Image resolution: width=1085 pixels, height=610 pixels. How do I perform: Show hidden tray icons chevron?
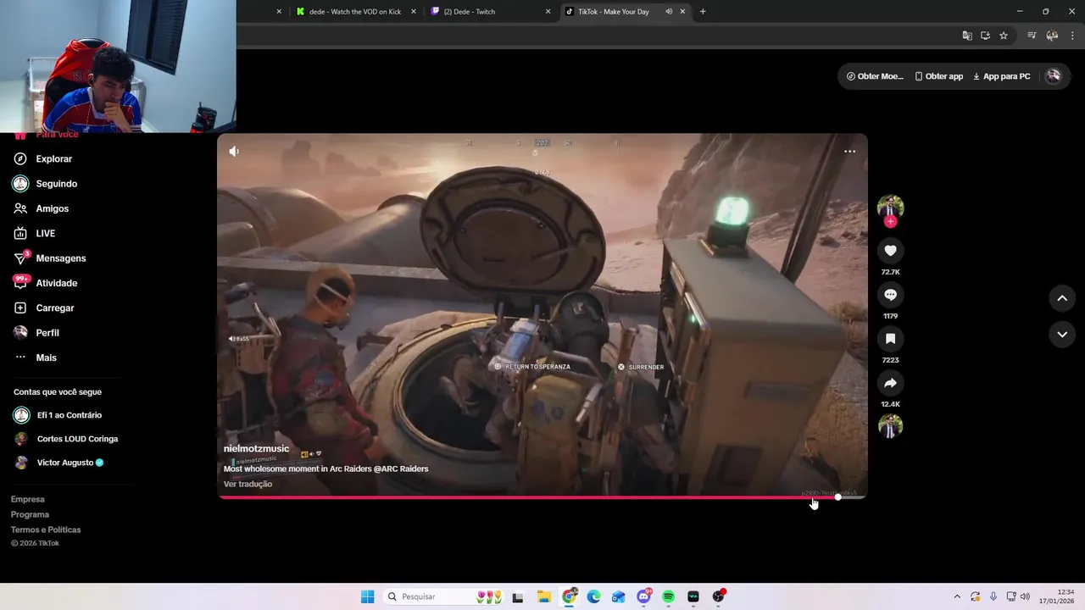pyautogui.click(x=957, y=596)
